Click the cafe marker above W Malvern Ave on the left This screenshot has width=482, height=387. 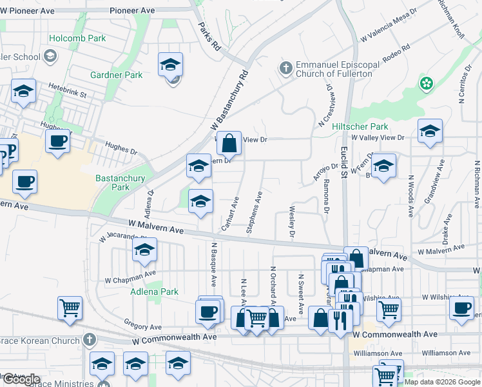coord(25,182)
